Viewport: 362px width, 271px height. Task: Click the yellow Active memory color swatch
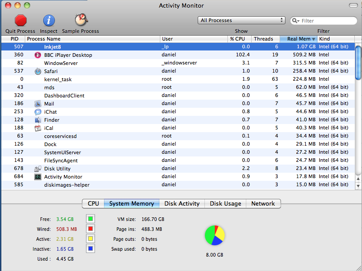(x=90, y=239)
